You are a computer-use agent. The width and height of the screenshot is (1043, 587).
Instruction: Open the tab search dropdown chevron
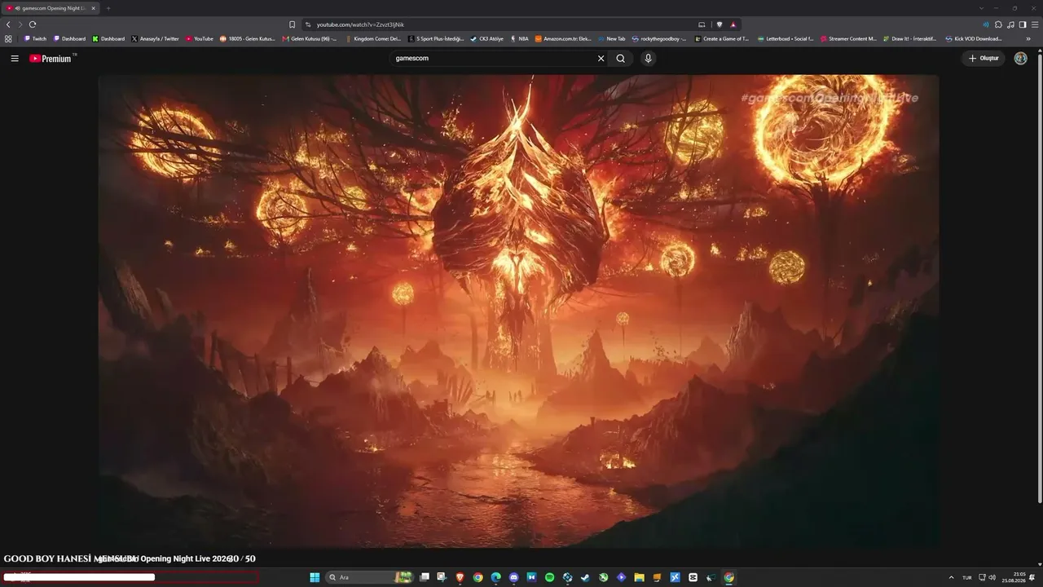pyautogui.click(x=981, y=8)
